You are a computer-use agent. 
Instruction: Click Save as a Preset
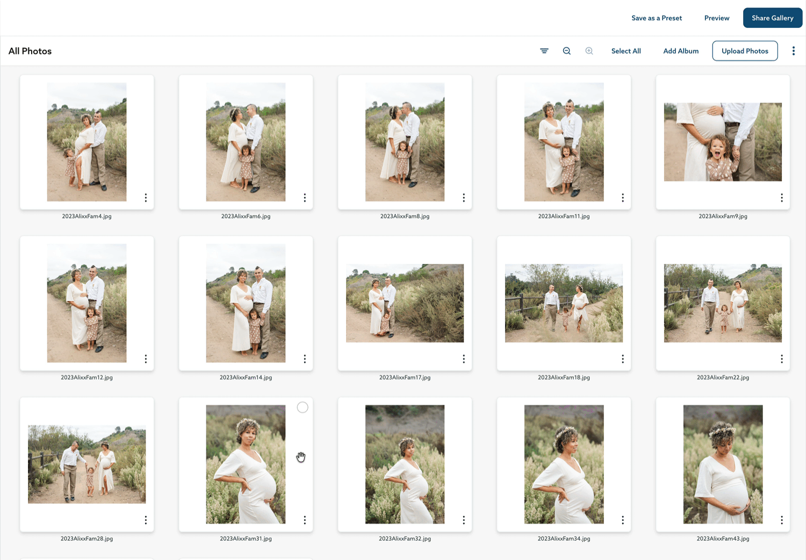(x=657, y=18)
